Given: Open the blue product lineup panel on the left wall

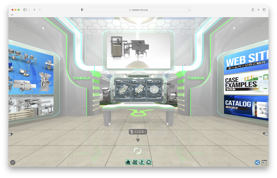Looking at the screenshot, I should [x=31, y=70].
